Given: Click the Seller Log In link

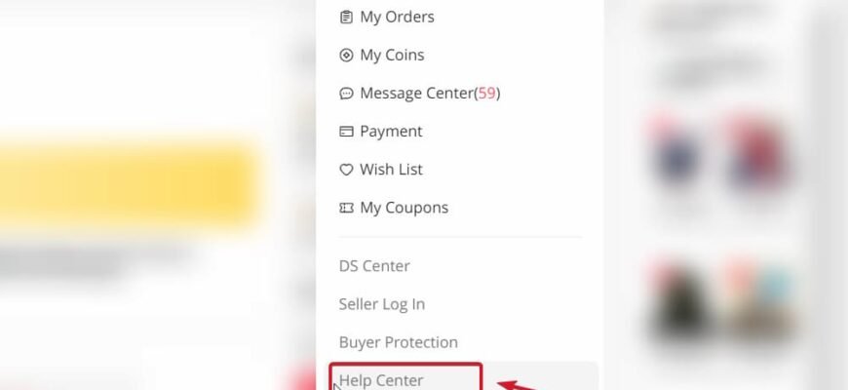Looking at the screenshot, I should pos(382,304).
